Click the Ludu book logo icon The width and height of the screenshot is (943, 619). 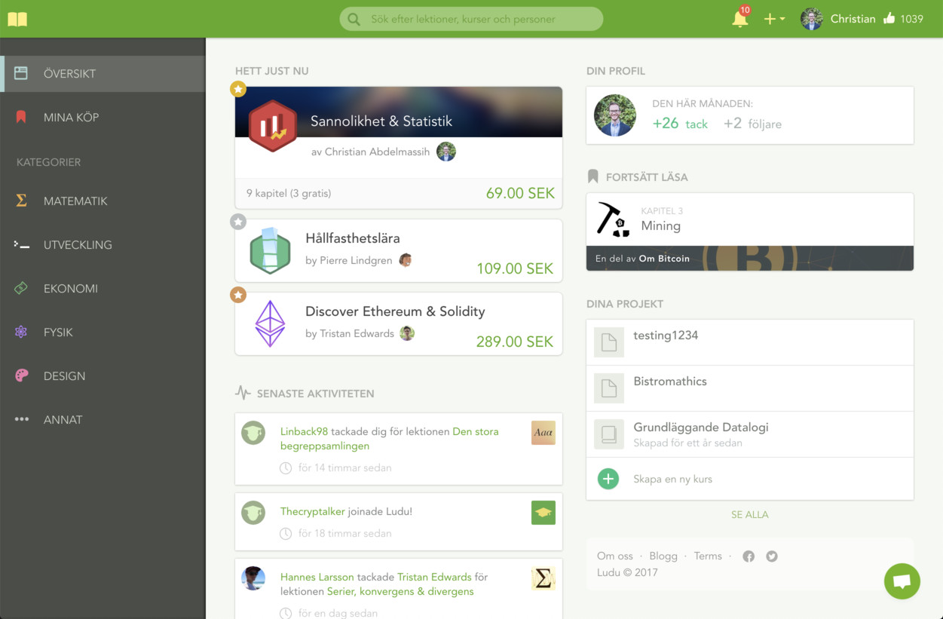pos(17,19)
